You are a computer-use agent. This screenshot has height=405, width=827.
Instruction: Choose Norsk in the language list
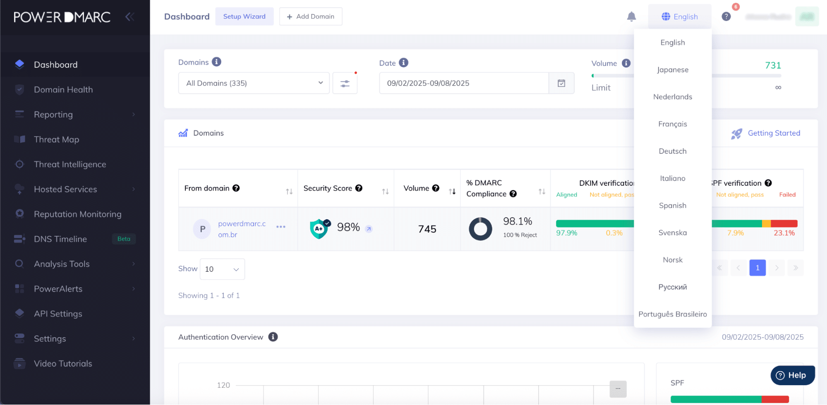point(673,260)
